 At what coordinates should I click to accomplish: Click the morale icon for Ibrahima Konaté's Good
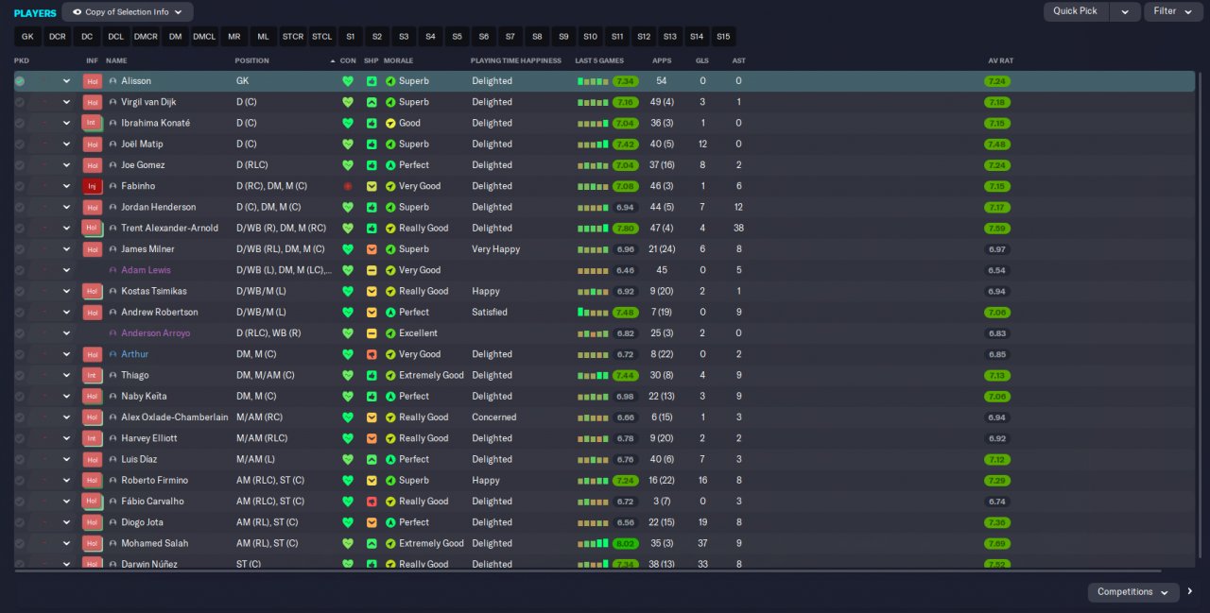[x=390, y=123]
